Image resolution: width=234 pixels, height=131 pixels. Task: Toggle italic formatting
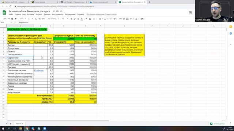coord(75,19)
